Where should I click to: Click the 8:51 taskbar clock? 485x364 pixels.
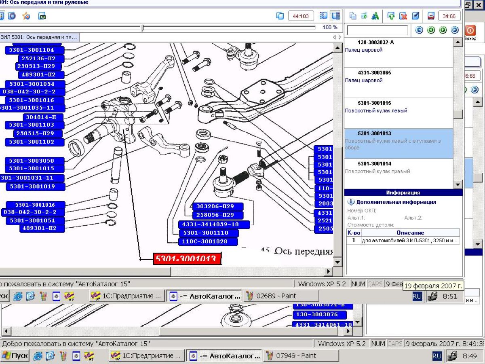pyautogui.click(x=450, y=296)
